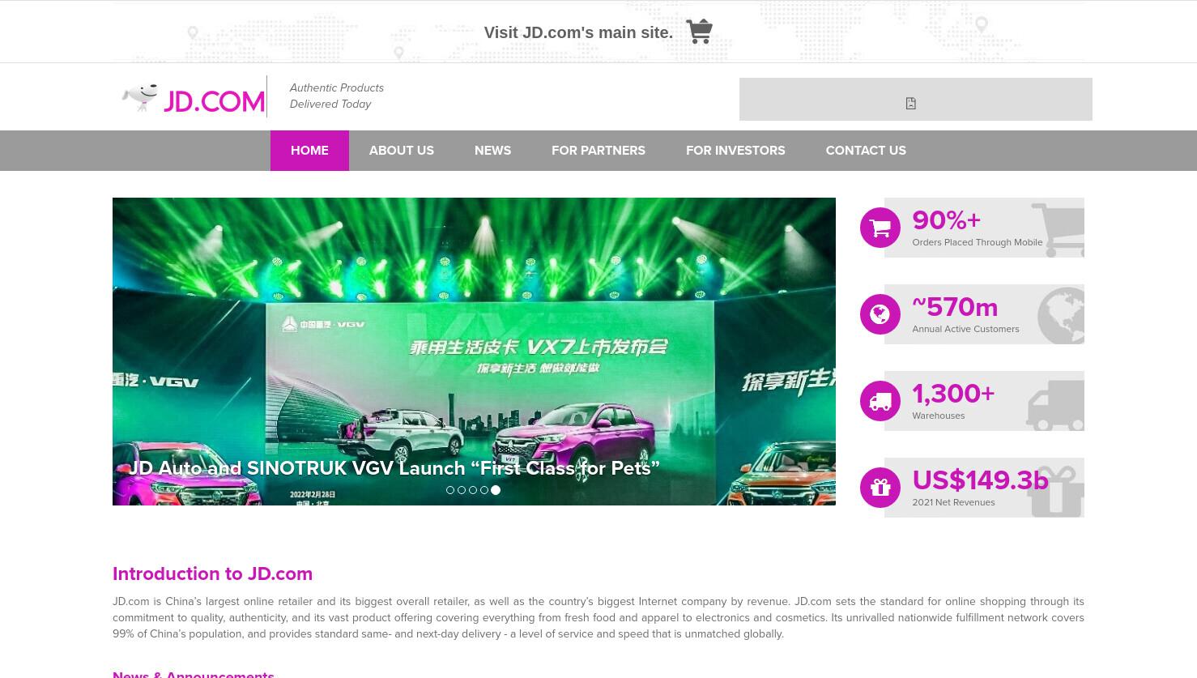This screenshot has height=678, width=1197.
Task: Click the gray truck graphic in warehouses card
Action: point(1055,405)
